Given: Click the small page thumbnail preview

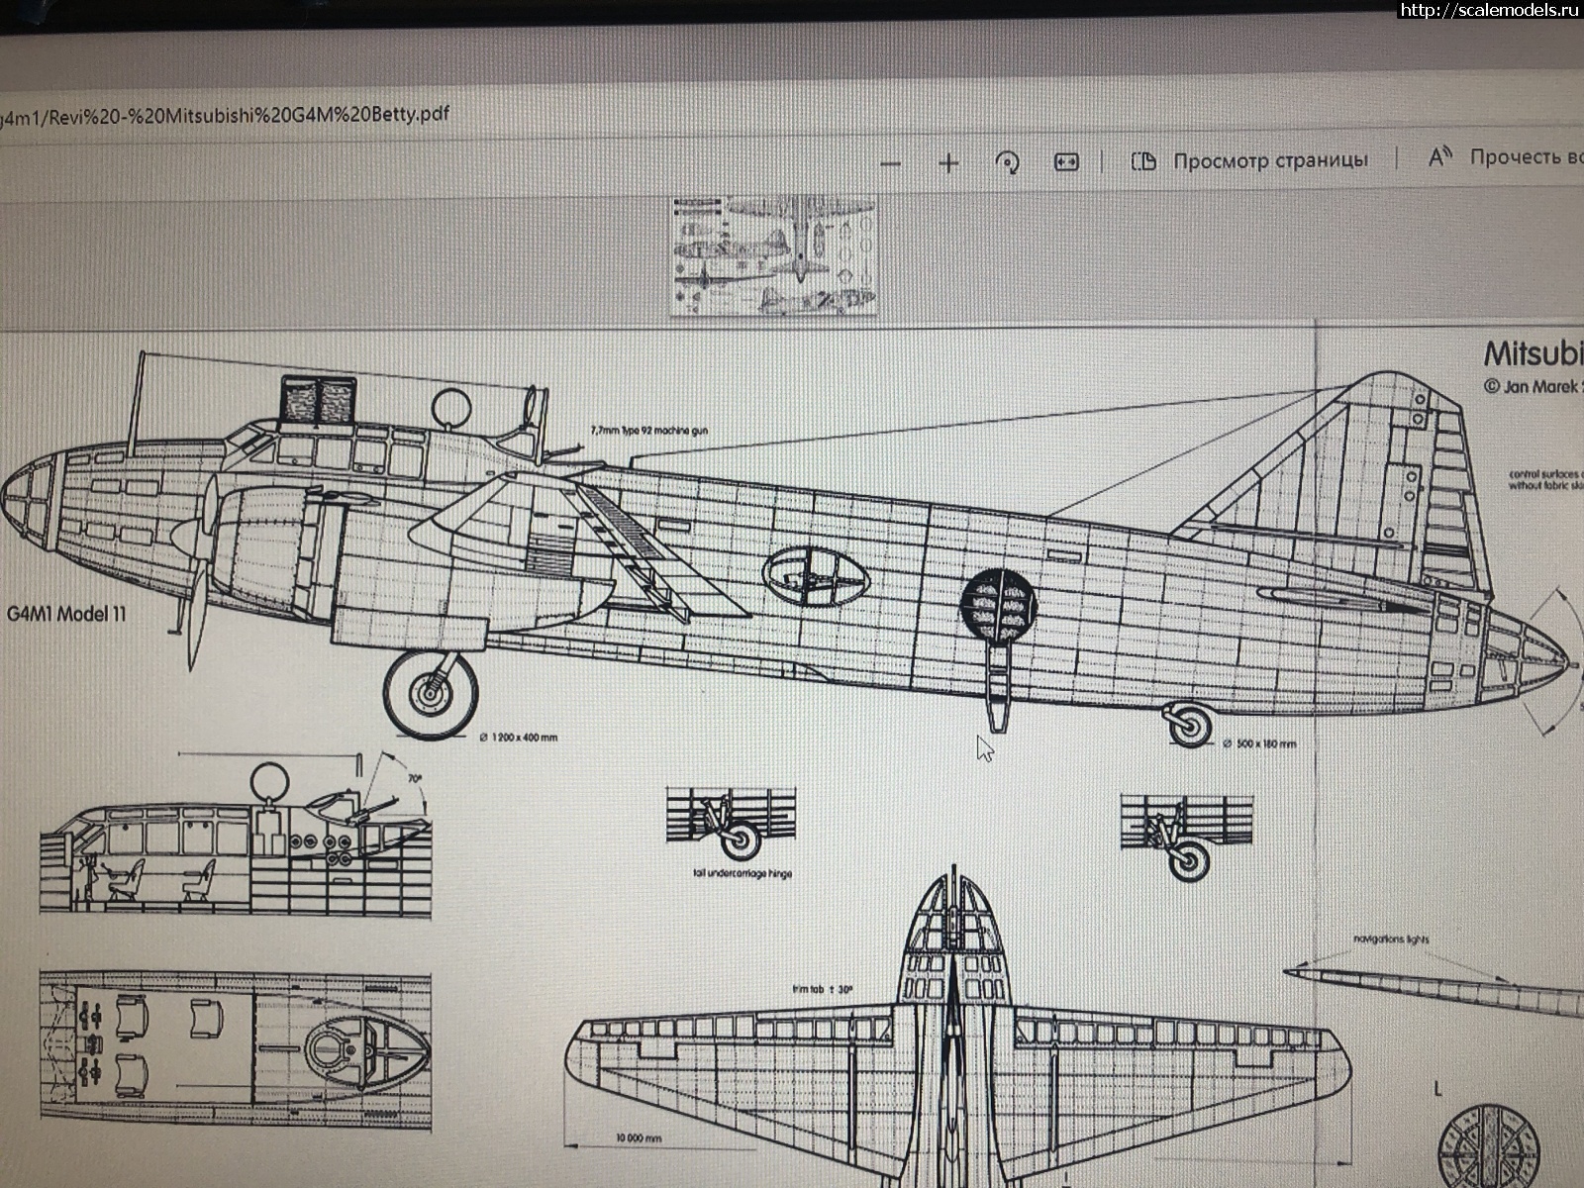Looking at the screenshot, I should tap(773, 254).
